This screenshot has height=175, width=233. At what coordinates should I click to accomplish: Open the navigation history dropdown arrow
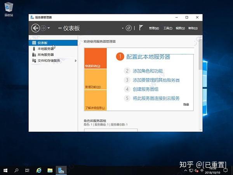coord(49,28)
